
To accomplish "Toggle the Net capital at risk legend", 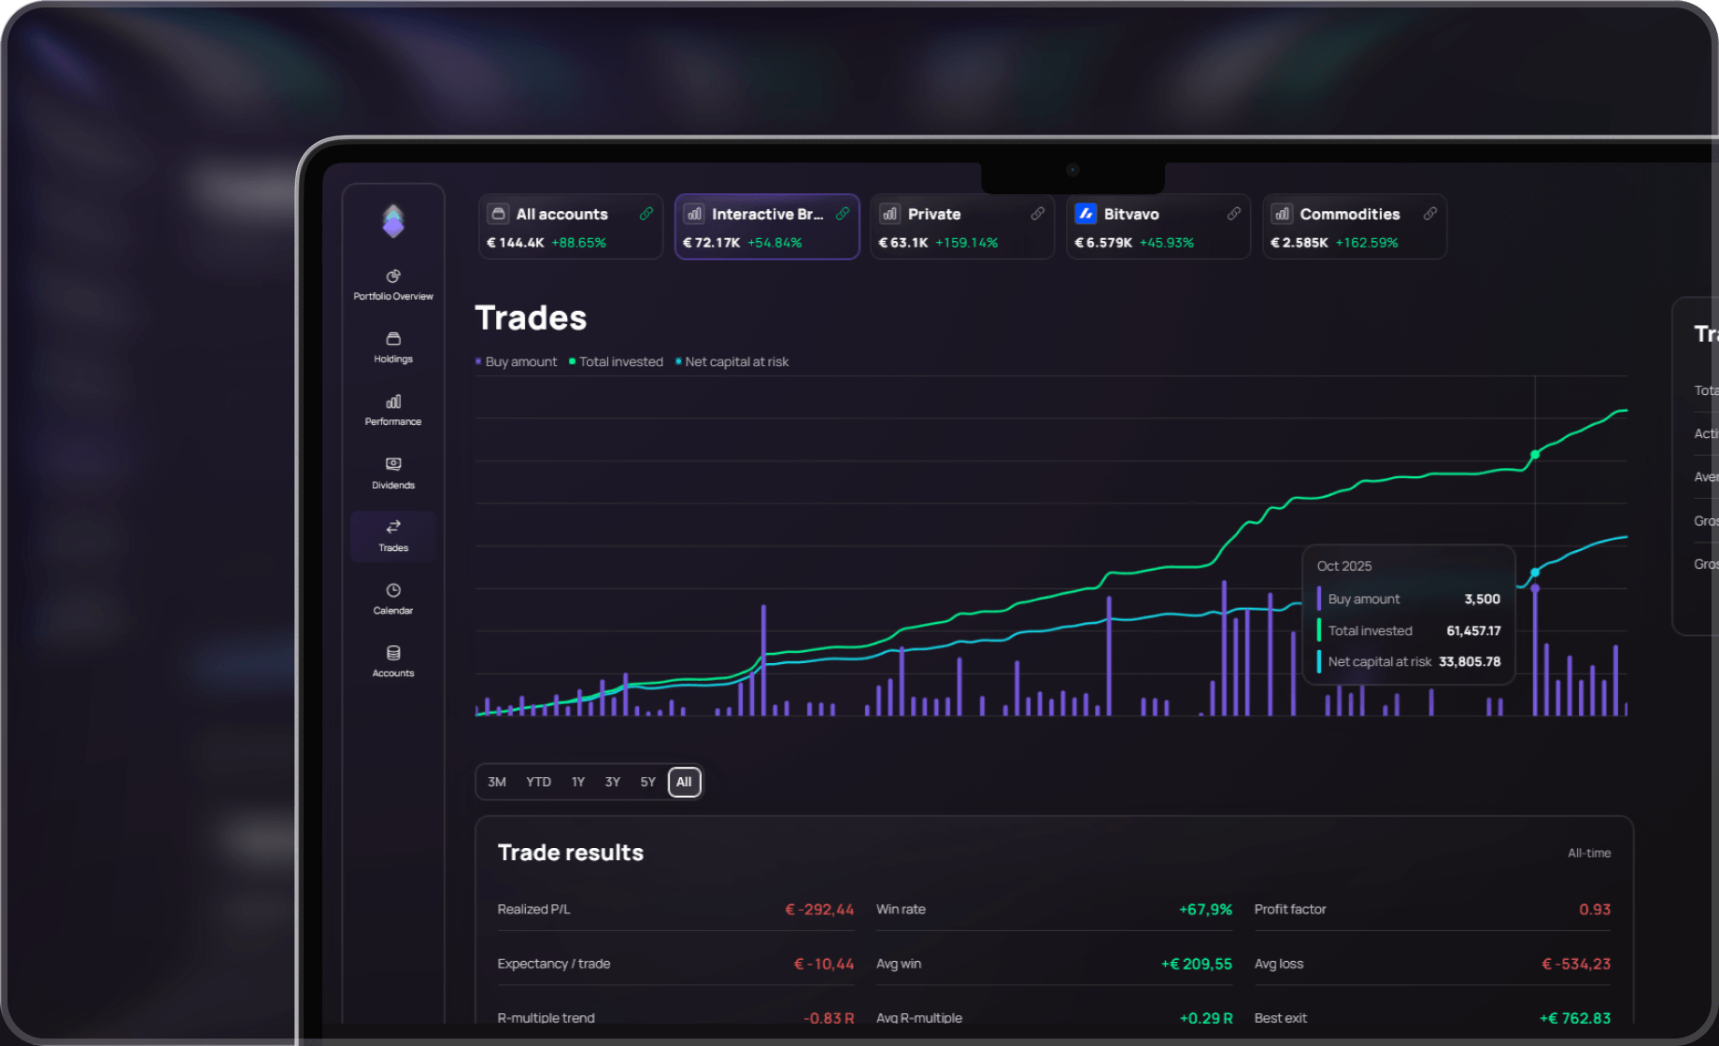I will 732,361.
